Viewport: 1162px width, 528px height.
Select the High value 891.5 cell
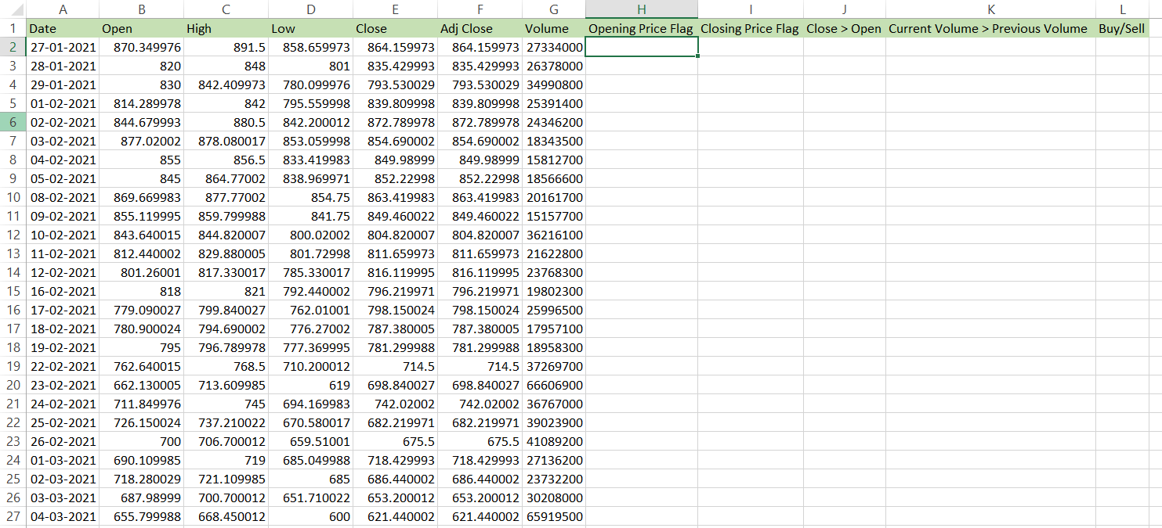[226, 47]
